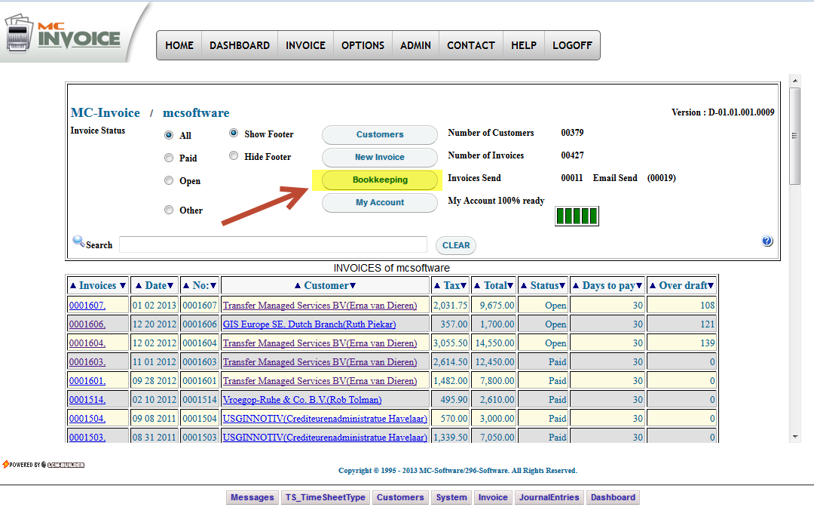The width and height of the screenshot is (814, 507).
Task: Sort Total column descending arrow
Action: pyautogui.click(x=510, y=286)
